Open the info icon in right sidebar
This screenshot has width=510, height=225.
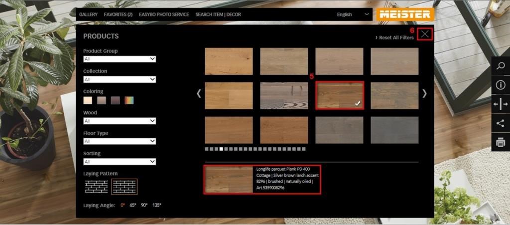click(501, 85)
